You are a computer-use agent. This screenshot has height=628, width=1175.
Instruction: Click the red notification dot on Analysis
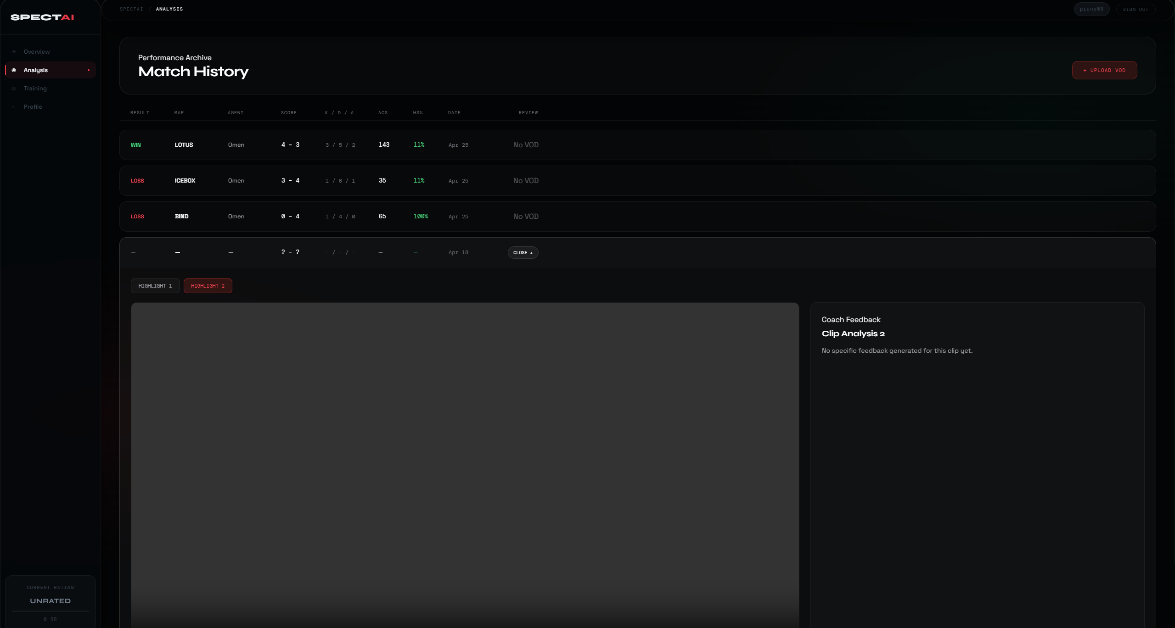89,70
